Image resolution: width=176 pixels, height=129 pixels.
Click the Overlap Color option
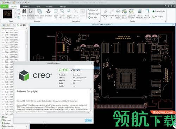(x=159, y=11)
